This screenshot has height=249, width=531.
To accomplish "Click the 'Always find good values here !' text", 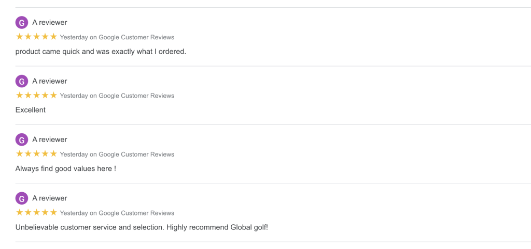I will [x=66, y=169].
